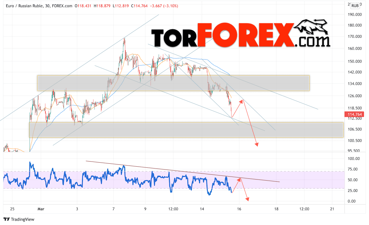The height and width of the screenshot is (225, 369).
Task: Click the Mar label on the time axis
Action: (x=41, y=209)
